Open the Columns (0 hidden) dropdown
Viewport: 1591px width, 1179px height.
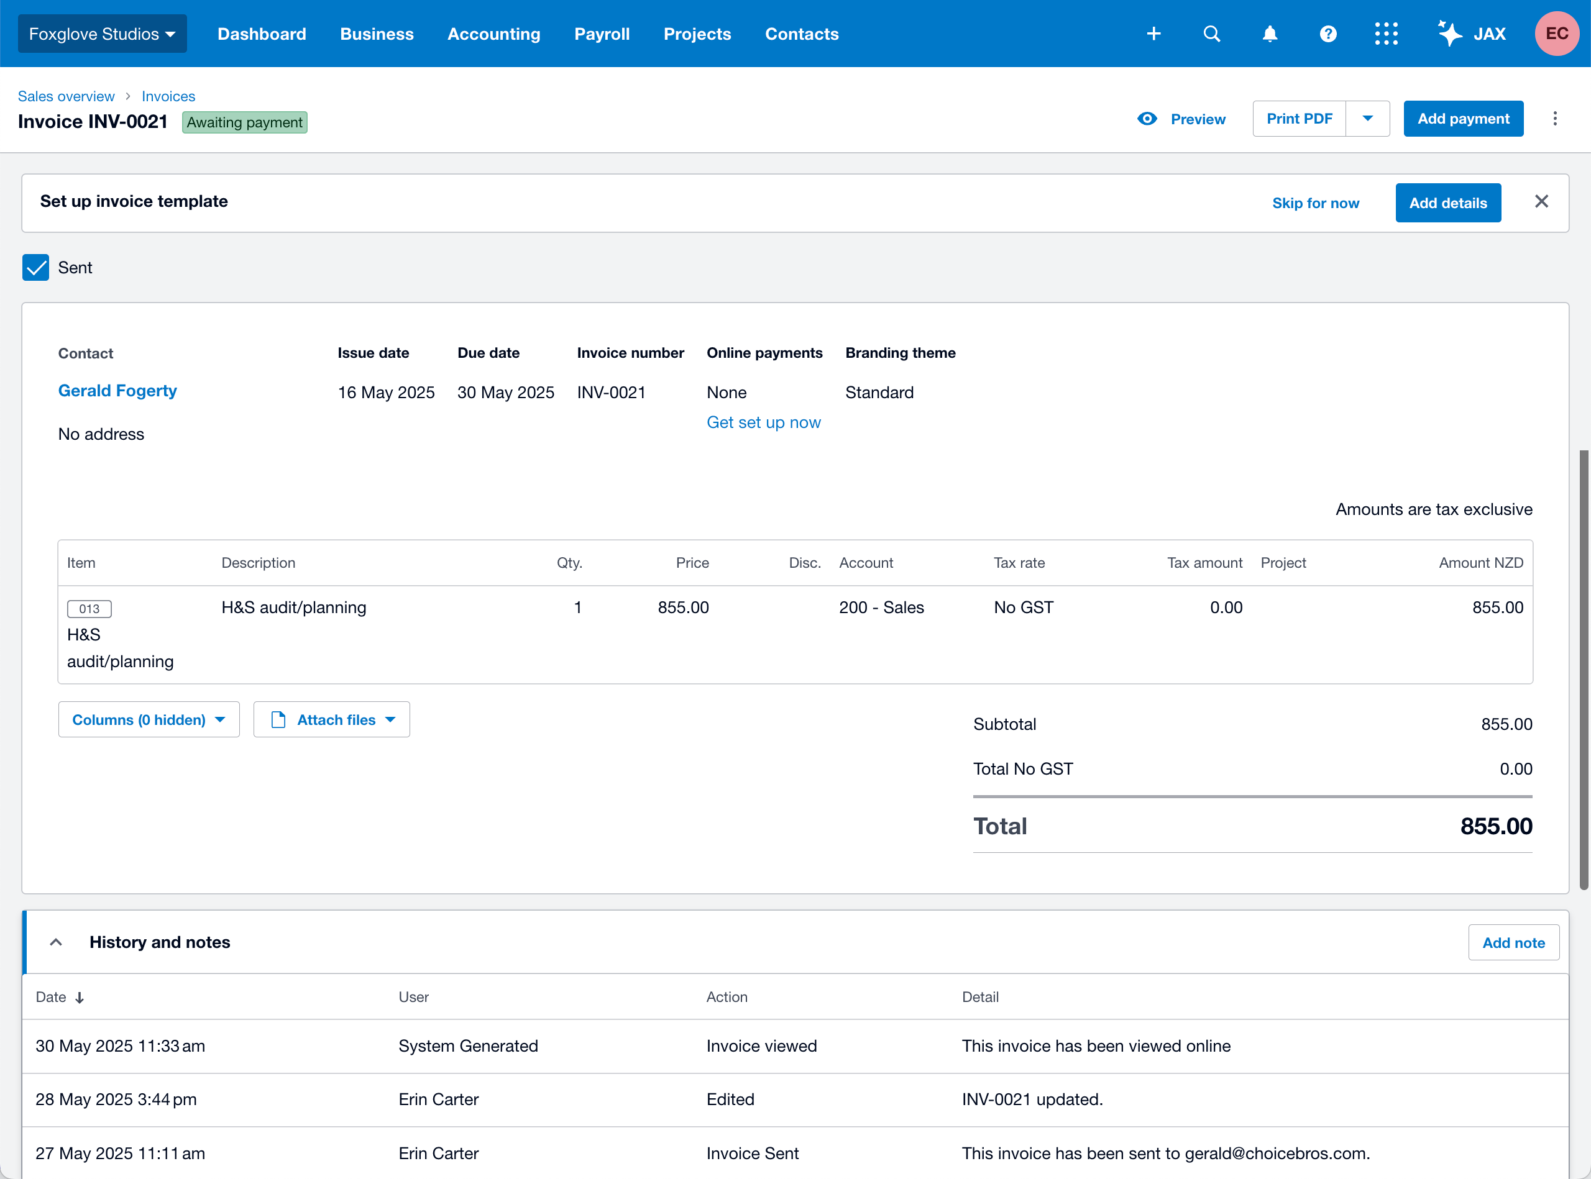148,719
